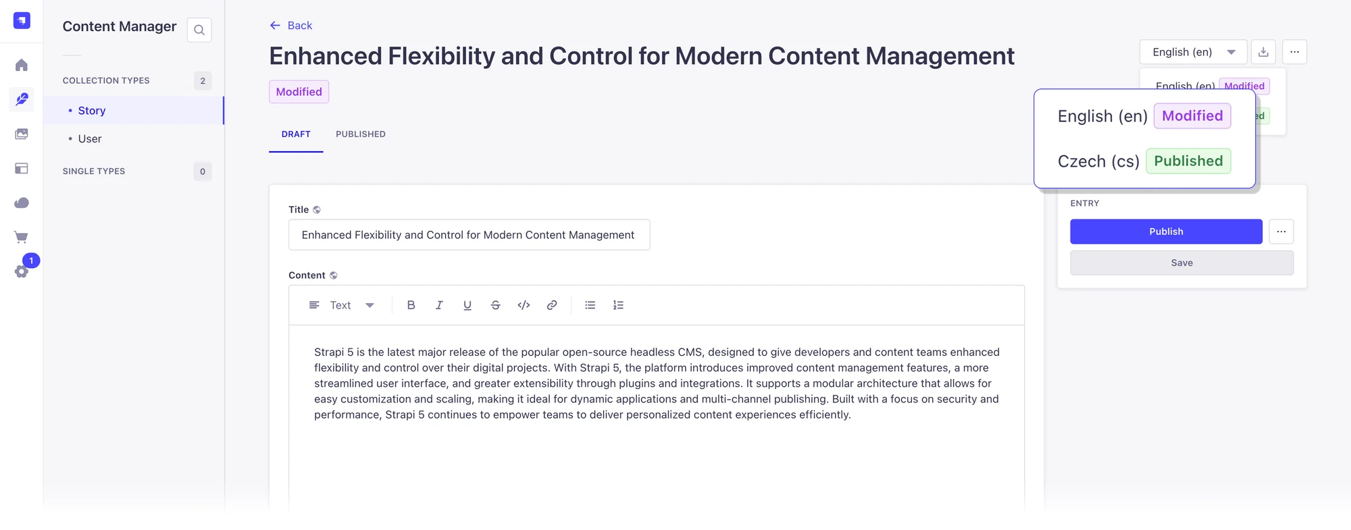Select Czech (cs) locale option
Screen dimensions: 1351x530
pos(1098,161)
